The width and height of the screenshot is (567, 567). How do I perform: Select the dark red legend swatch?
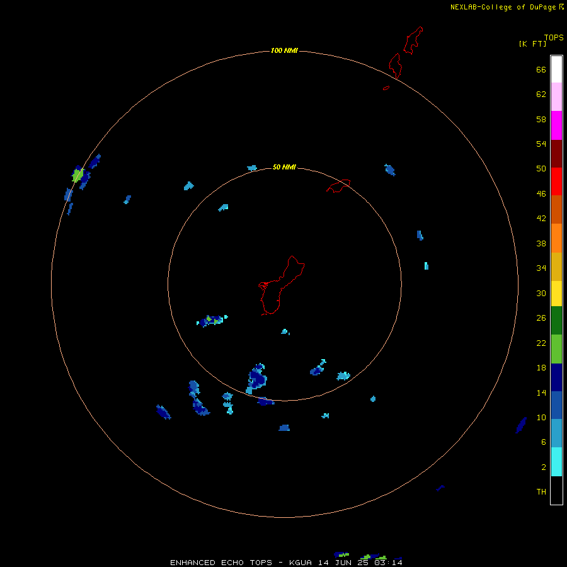click(556, 154)
